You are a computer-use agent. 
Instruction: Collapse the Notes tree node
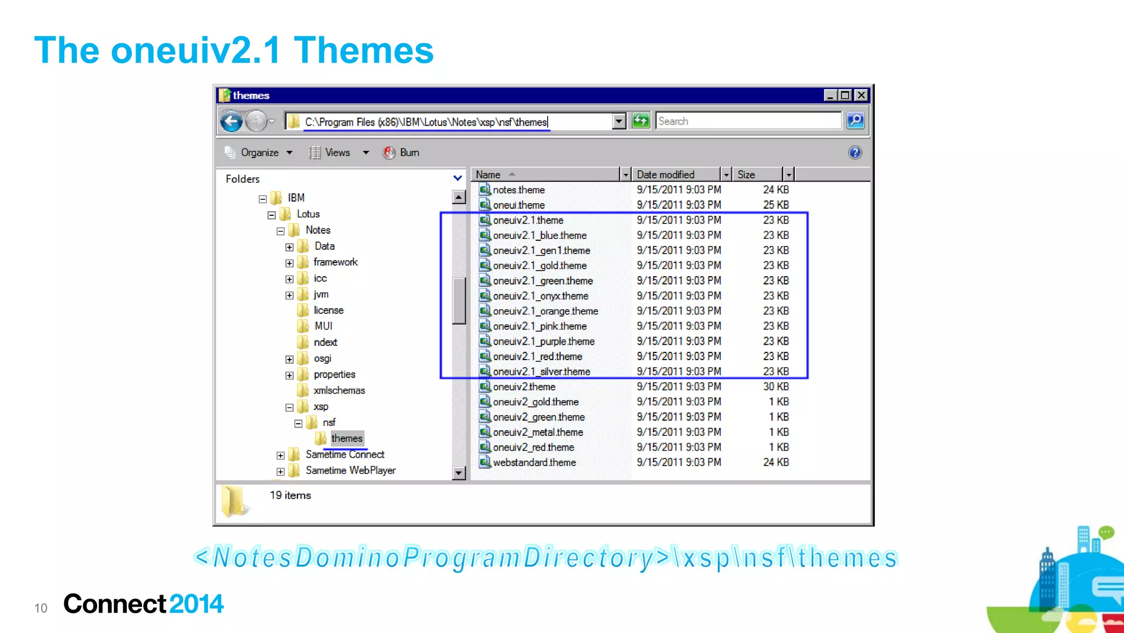(280, 231)
